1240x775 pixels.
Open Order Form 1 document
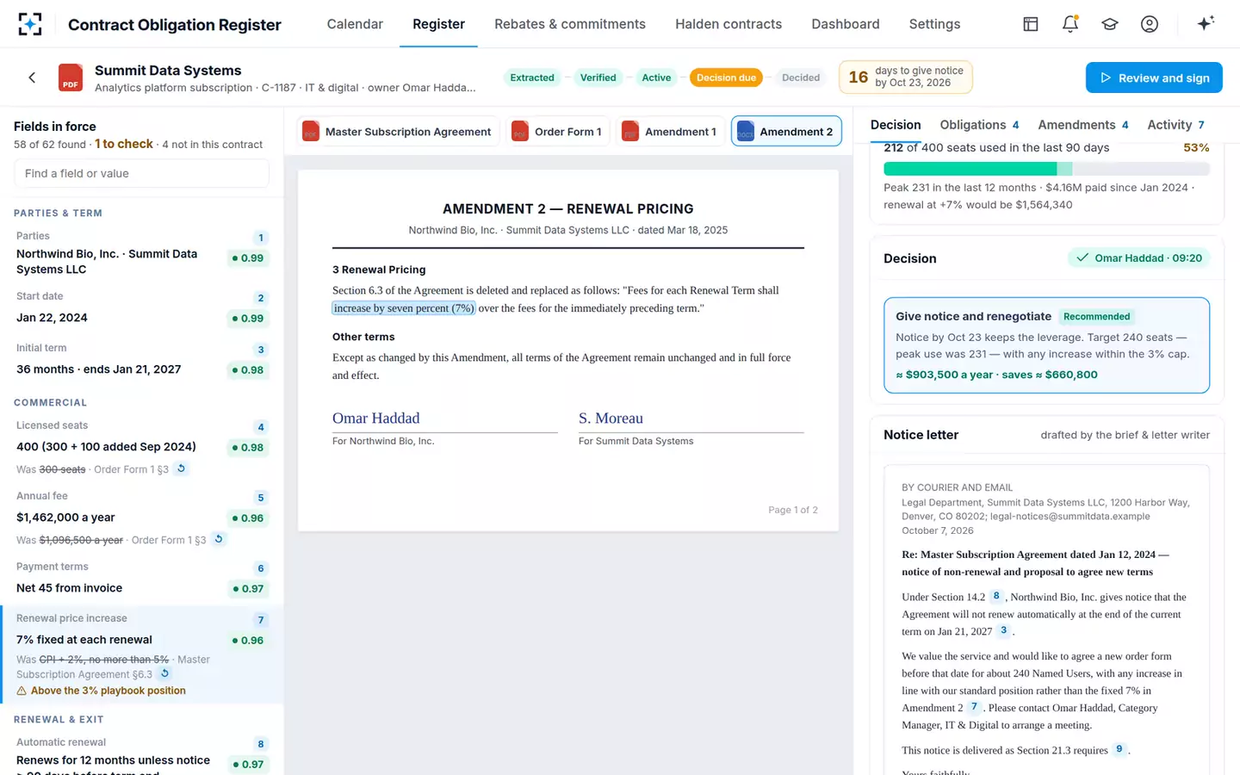click(558, 131)
